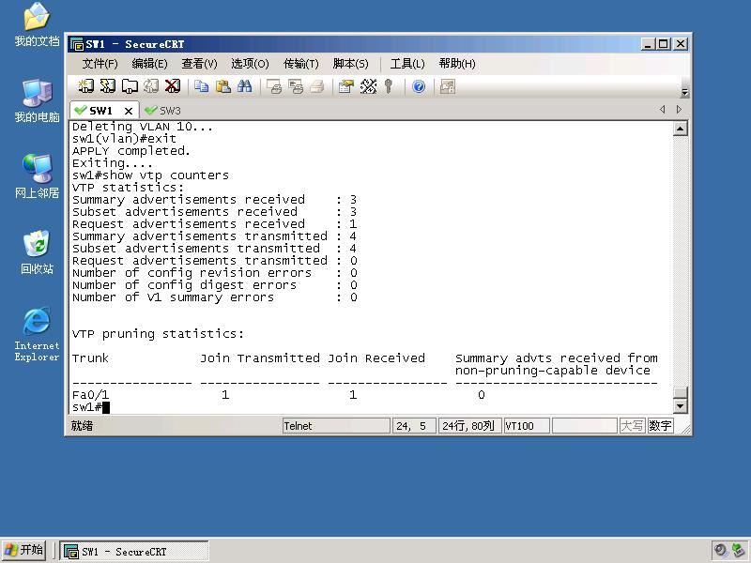Viewport: 751px width, 563px height.
Task: Open the 工具(L) menu
Action: (407, 64)
